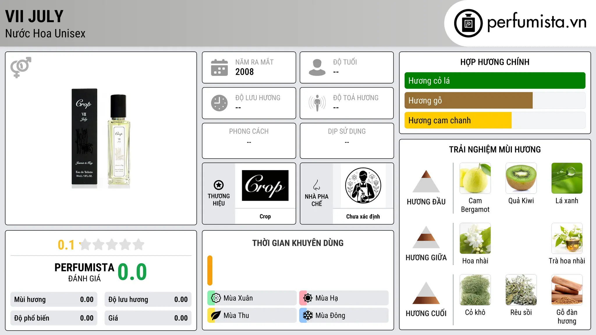Click the star badge icon above Thương Hiệu
Viewport: 596px width, 335px height.
click(x=219, y=185)
